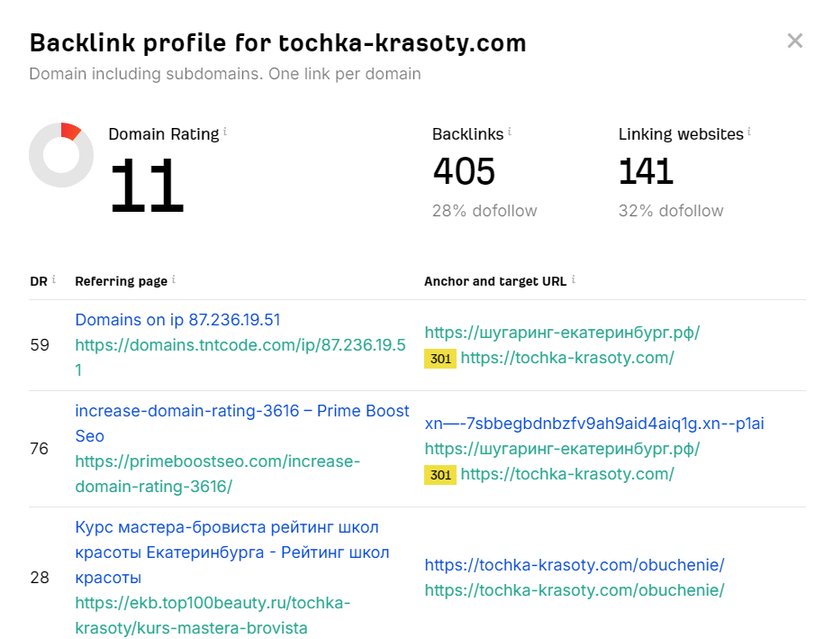
Task: Open blue tochka-krasoty.com/obuchenie/ anchor link
Action: click(575, 565)
